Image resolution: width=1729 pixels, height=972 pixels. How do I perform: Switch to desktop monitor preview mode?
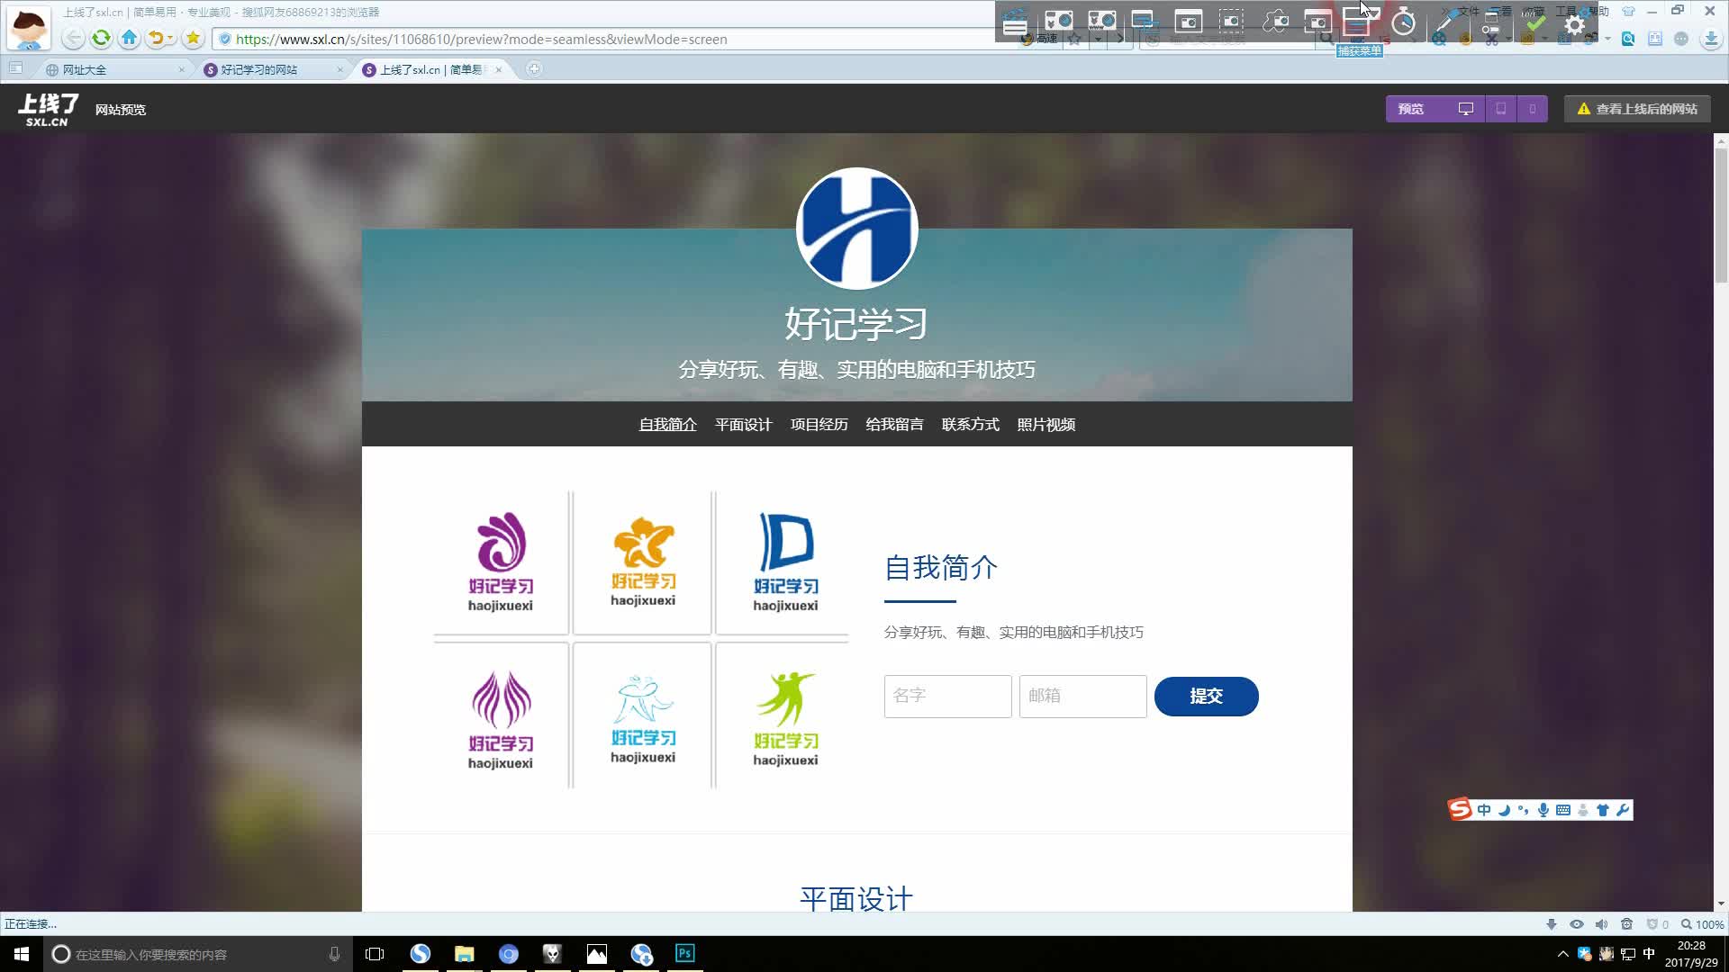point(1466,109)
